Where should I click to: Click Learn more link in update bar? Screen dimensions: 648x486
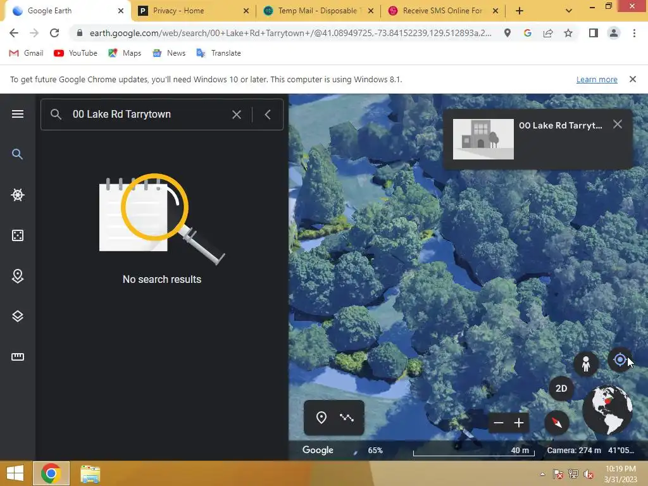[x=597, y=79]
